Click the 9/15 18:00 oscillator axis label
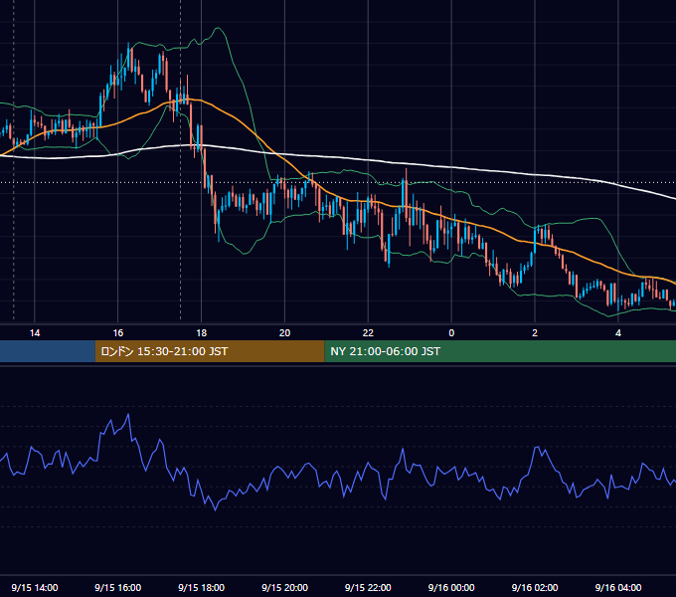Viewport: 676px width, 597px height. pos(202,587)
